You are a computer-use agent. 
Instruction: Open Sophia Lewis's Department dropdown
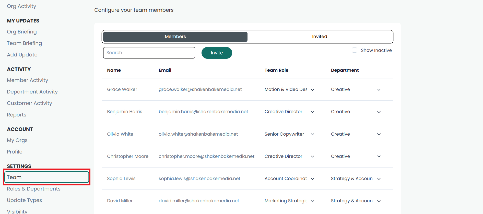356,179
